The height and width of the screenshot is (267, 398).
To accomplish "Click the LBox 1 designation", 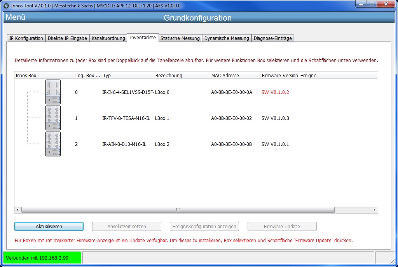I will pos(162,118).
